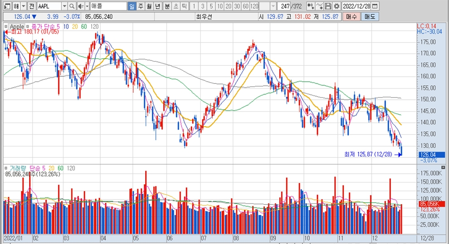The height and width of the screenshot is (244, 449).
Task: Switch to the weekly (주) chart period
Action: (141, 6)
